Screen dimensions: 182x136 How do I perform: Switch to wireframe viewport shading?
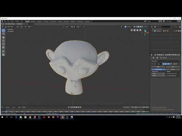136,27
